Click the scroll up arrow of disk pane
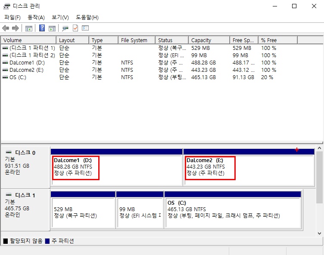Viewport: 324px width, 255px height. tap(319, 148)
